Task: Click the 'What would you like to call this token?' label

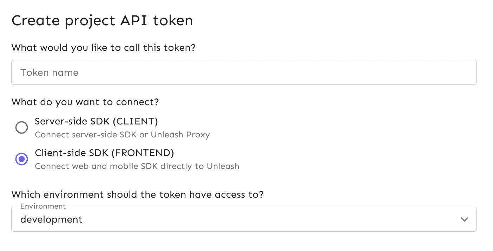Action: click(104, 48)
